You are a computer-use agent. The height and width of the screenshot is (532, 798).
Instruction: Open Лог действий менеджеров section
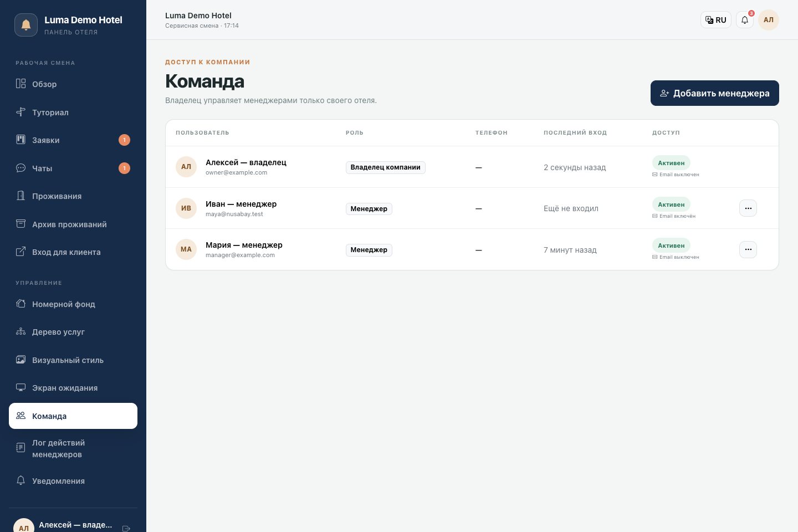(x=73, y=448)
